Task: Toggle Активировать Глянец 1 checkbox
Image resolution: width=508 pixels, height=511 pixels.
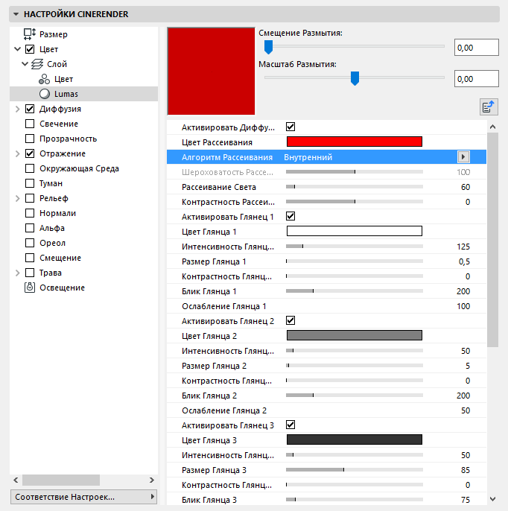Action: coord(290,216)
